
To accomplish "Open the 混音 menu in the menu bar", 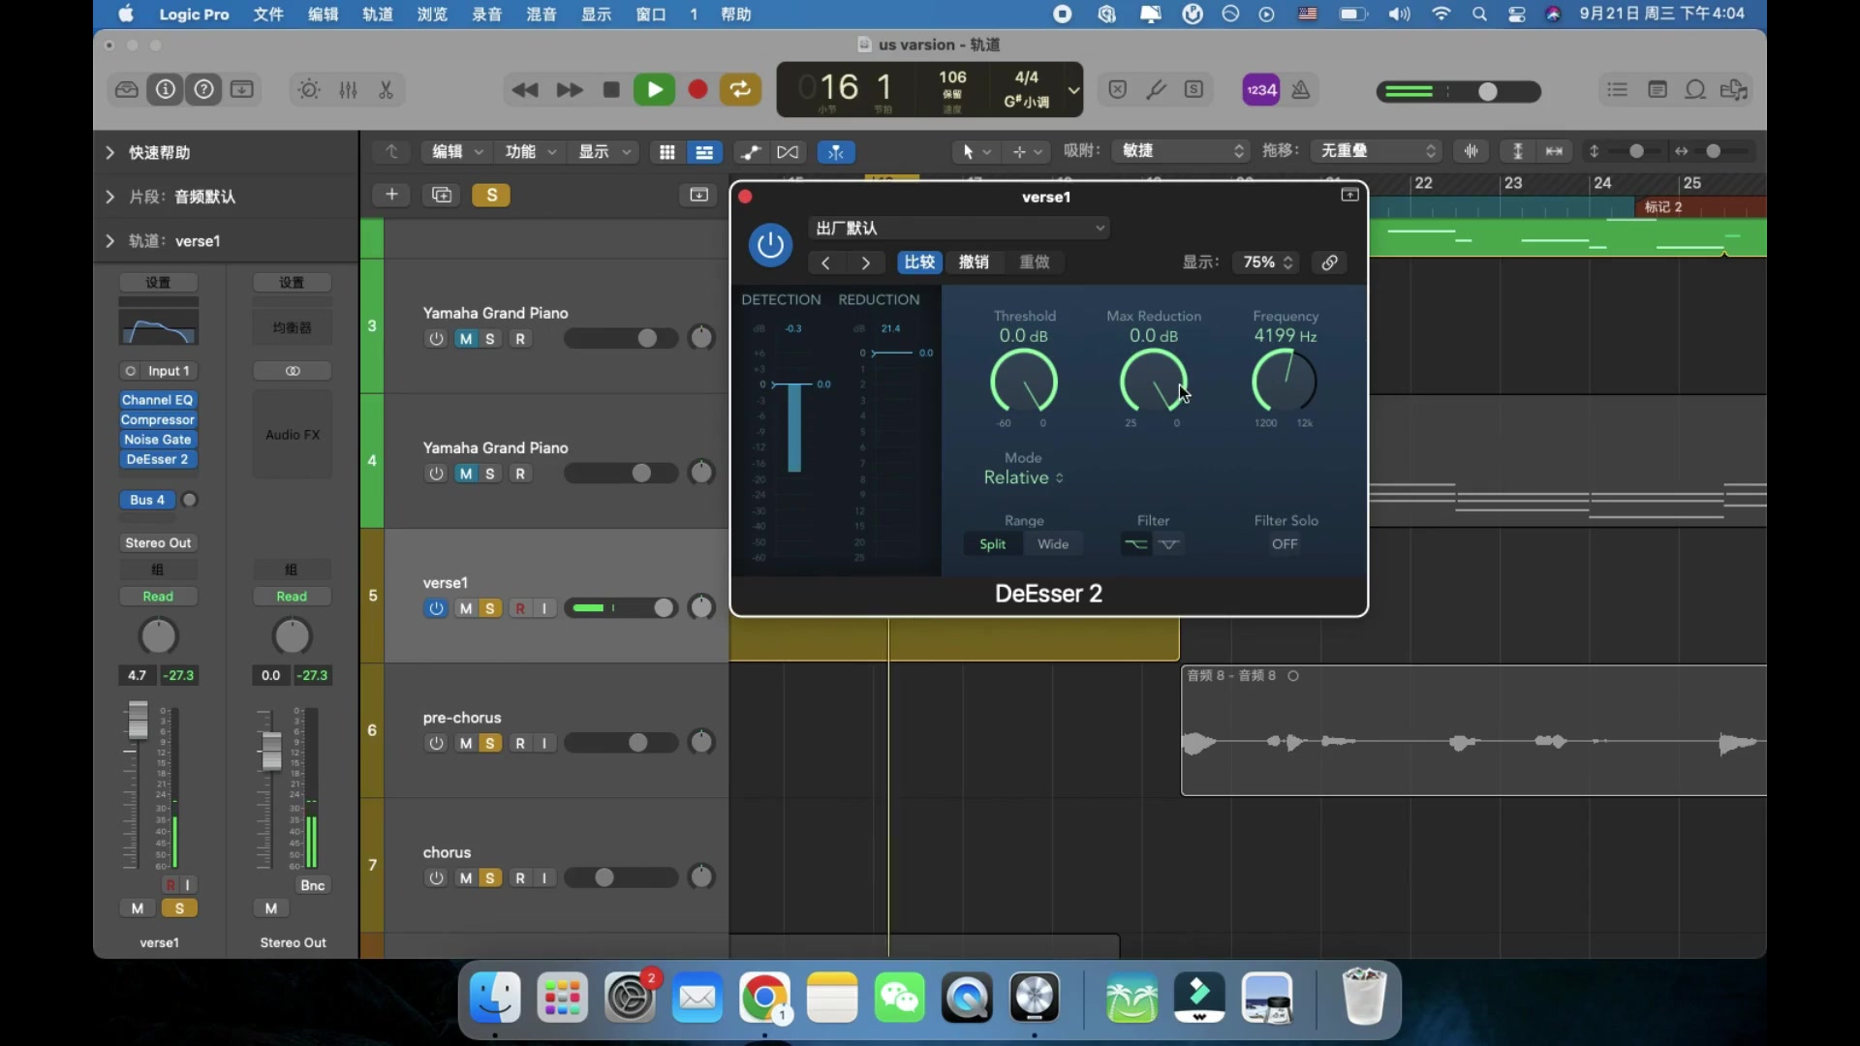I will [x=542, y=15].
